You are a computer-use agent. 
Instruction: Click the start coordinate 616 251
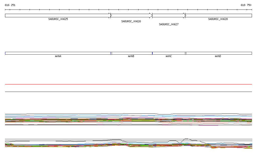(x=10, y=5)
